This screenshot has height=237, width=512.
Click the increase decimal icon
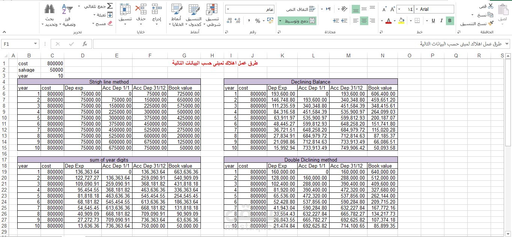[238, 21]
